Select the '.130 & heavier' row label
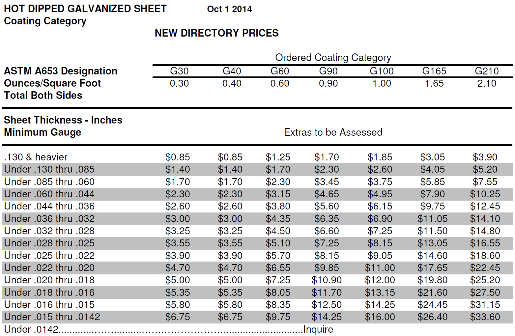 (x=36, y=157)
